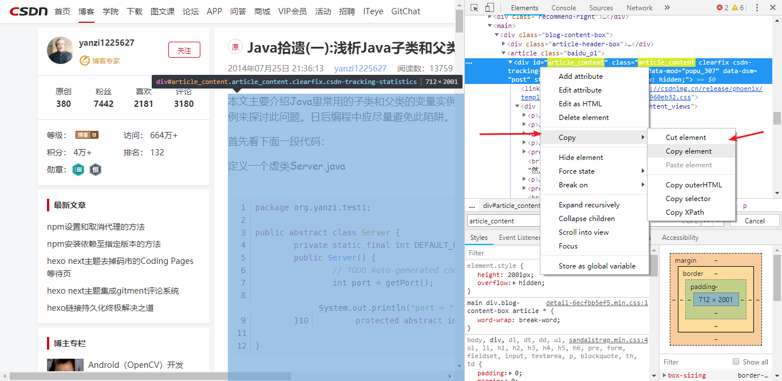Open DevTools kebab menu for more options

[758, 7]
